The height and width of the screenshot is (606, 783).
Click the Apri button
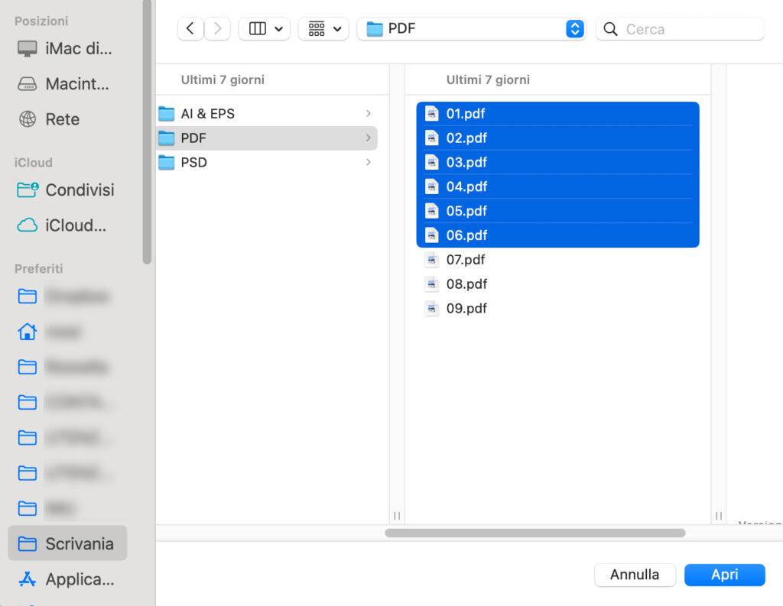click(725, 575)
